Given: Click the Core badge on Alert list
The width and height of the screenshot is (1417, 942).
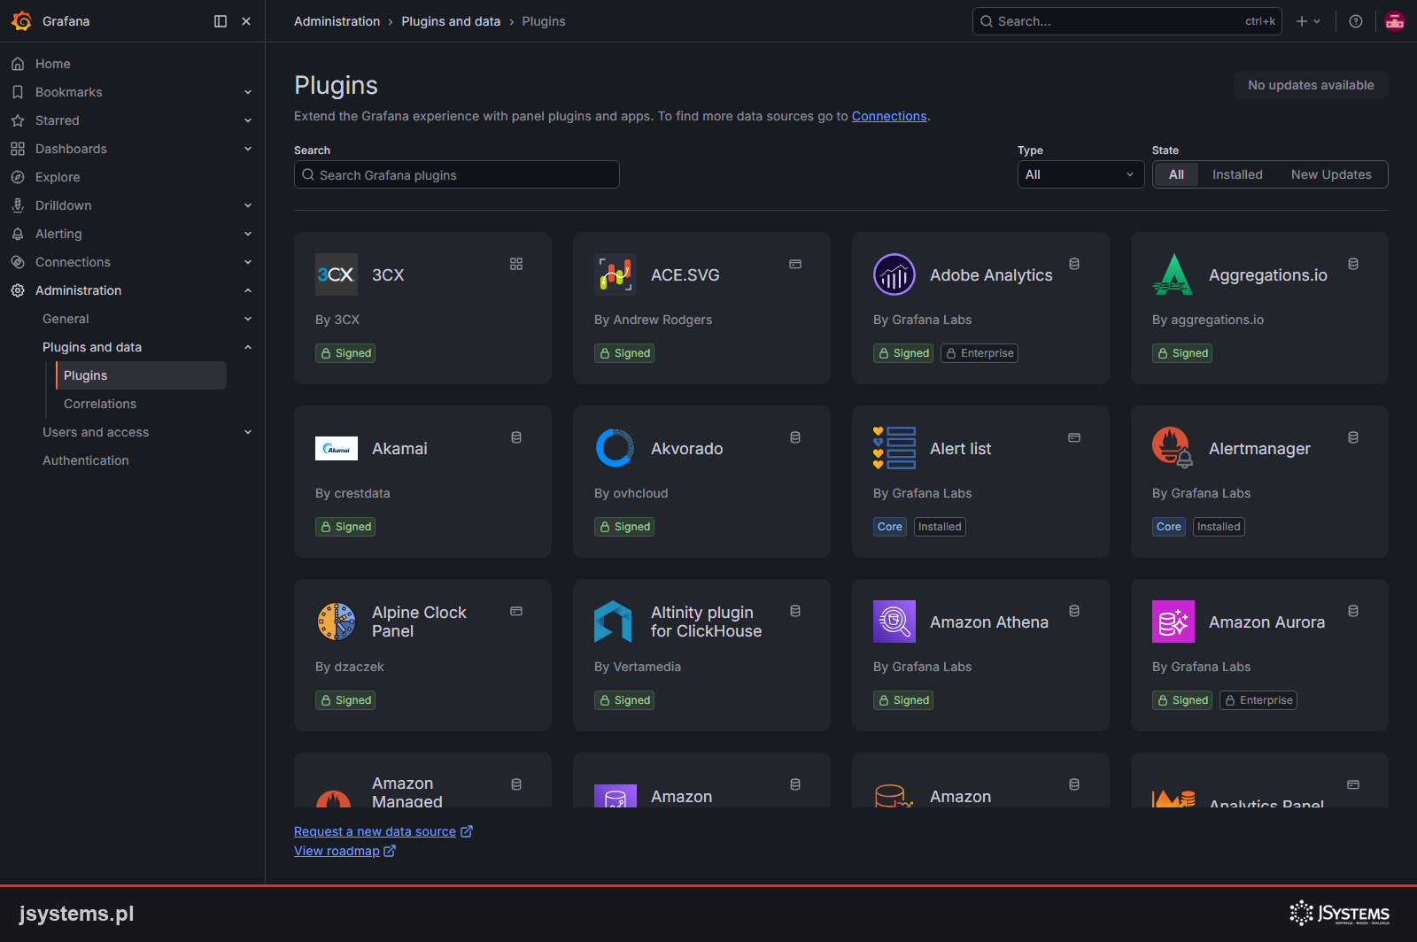Looking at the screenshot, I should click(890, 527).
